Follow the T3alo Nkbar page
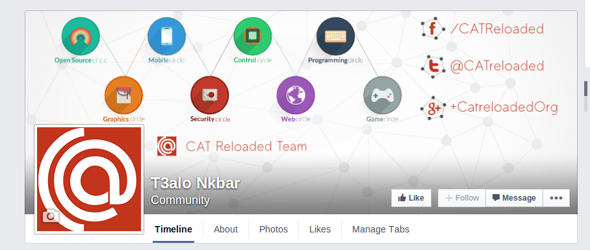Image resolution: width=590 pixels, height=250 pixels. pyautogui.click(x=462, y=198)
